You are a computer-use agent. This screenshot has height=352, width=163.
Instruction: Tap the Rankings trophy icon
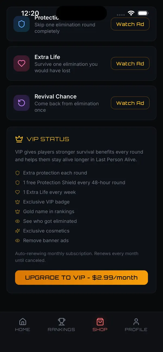[61, 322]
